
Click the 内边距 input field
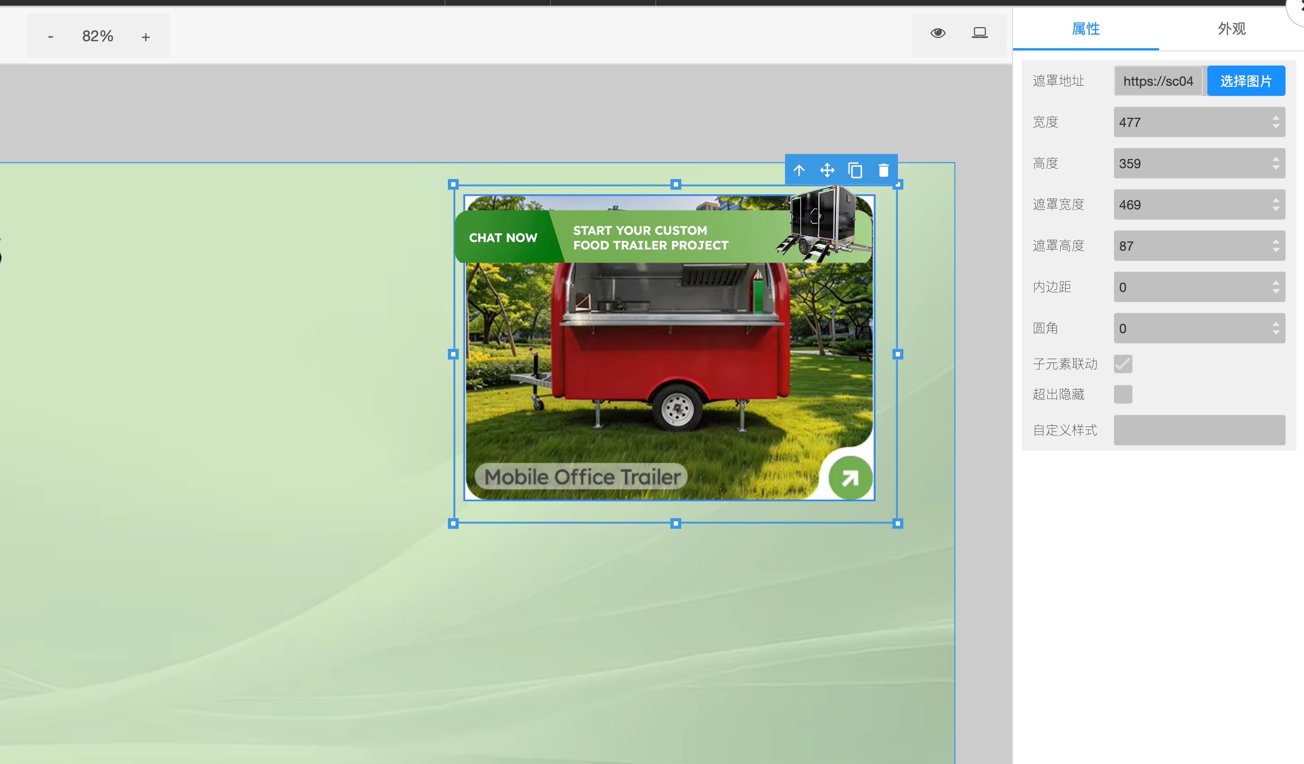coord(1199,287)
